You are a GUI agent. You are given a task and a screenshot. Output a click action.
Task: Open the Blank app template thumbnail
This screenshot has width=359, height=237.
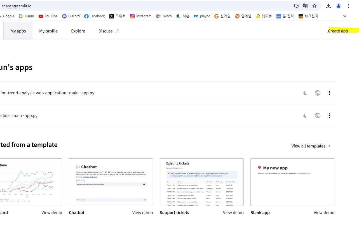pyautogui.click(x=292, y=182)
